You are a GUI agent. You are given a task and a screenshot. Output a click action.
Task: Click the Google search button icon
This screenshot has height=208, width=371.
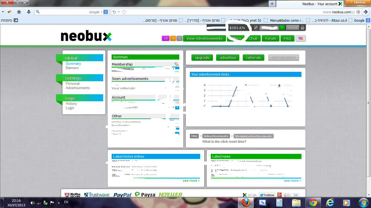[106, 12]
